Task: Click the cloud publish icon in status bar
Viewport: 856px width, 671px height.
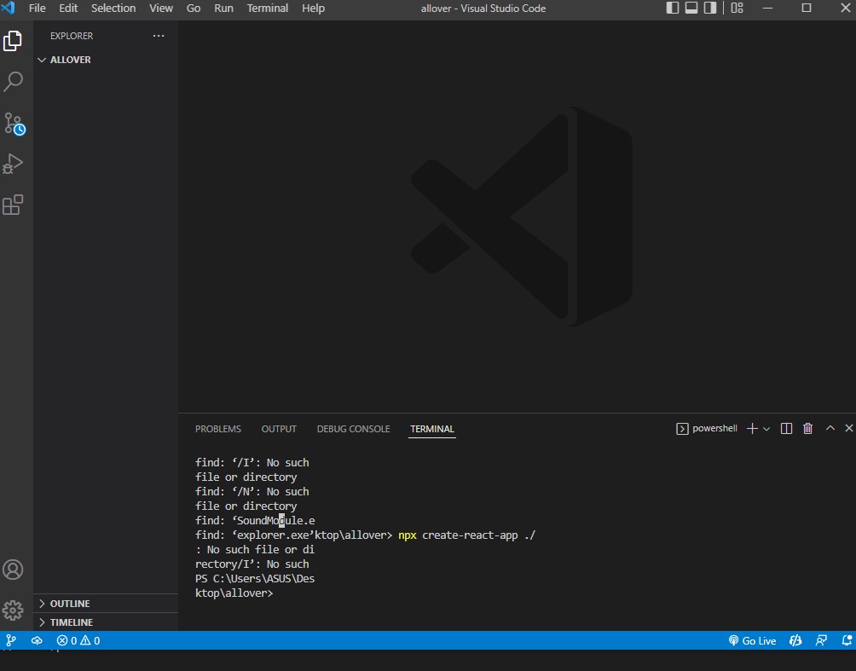Action: click(x=37, y=640)
